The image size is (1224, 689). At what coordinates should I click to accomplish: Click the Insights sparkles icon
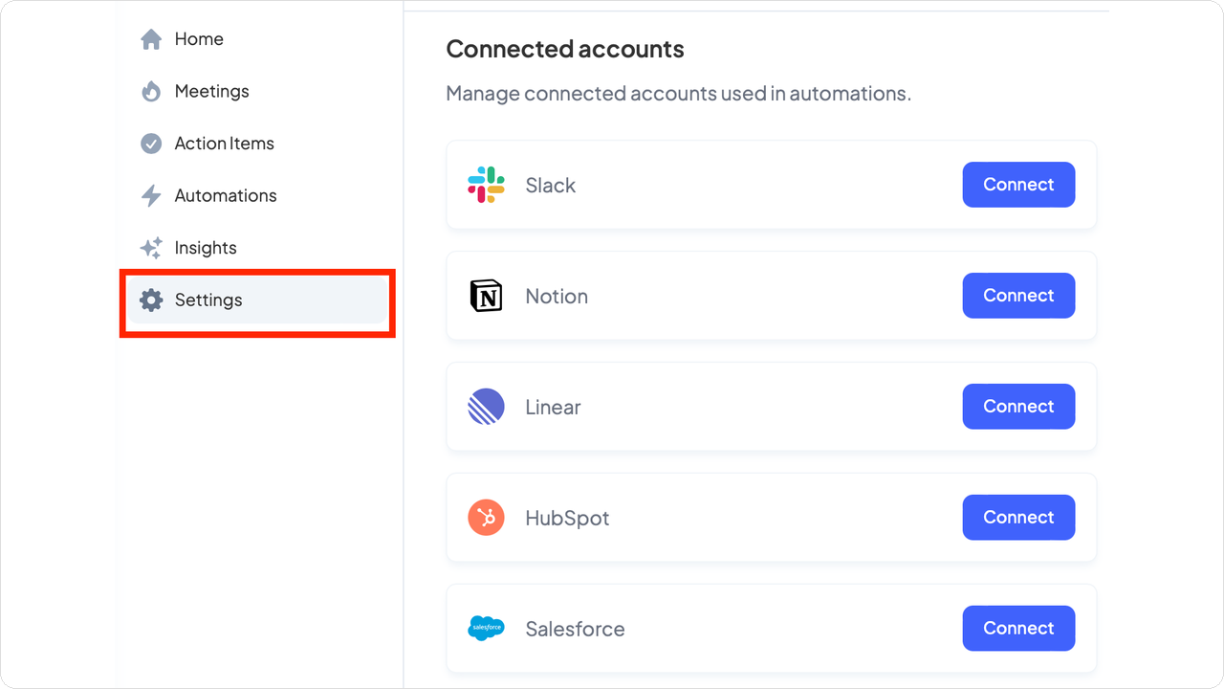point(151,248)
